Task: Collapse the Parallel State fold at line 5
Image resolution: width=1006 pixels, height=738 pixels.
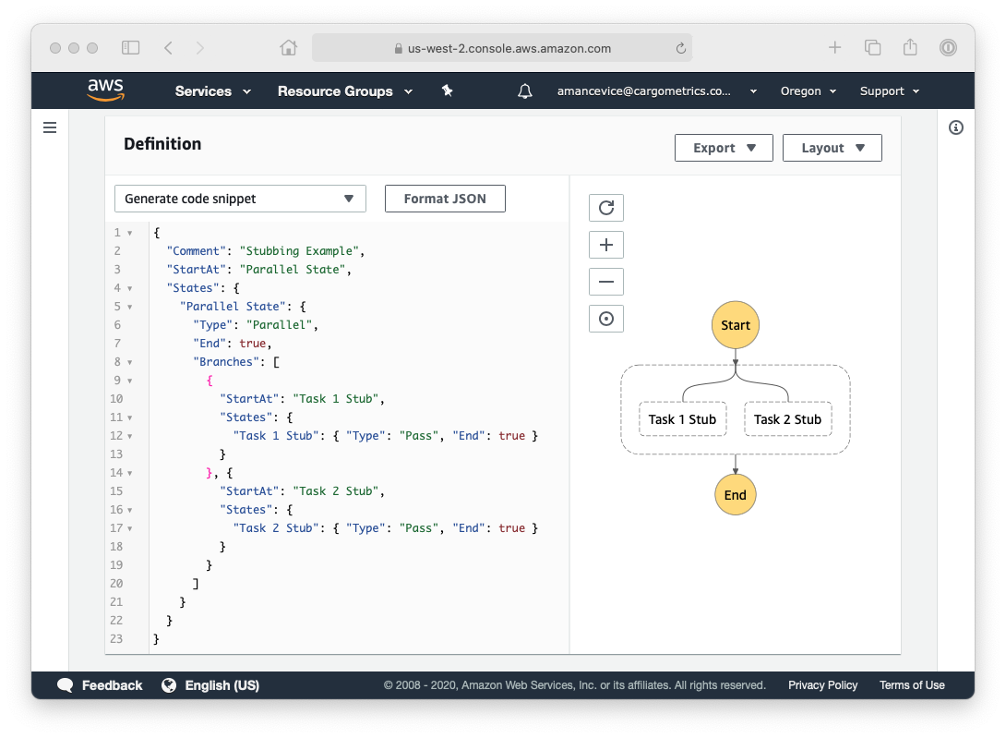Action: (x=129, y=307)
